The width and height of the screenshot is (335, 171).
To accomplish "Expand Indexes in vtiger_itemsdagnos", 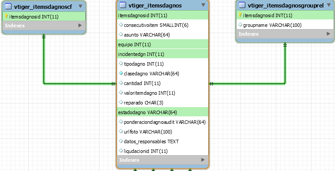I will point(203,160).
